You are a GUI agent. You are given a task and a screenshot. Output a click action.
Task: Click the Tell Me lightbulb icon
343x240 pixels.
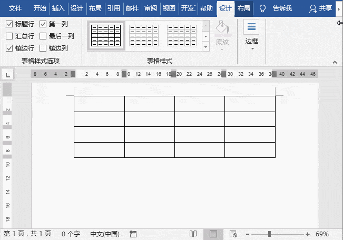tap(262, 9)
